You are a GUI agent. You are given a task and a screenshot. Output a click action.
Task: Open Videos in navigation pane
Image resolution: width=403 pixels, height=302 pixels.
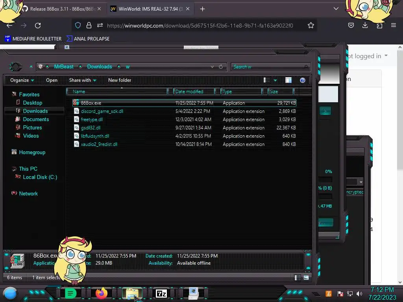point(31,136)
